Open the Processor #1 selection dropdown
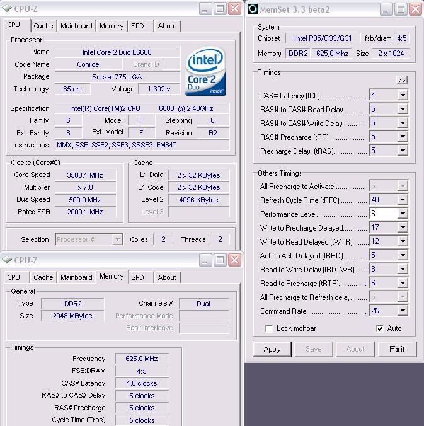Image resolution: width=424 pixels, height=426 pixels. point(117,239)
